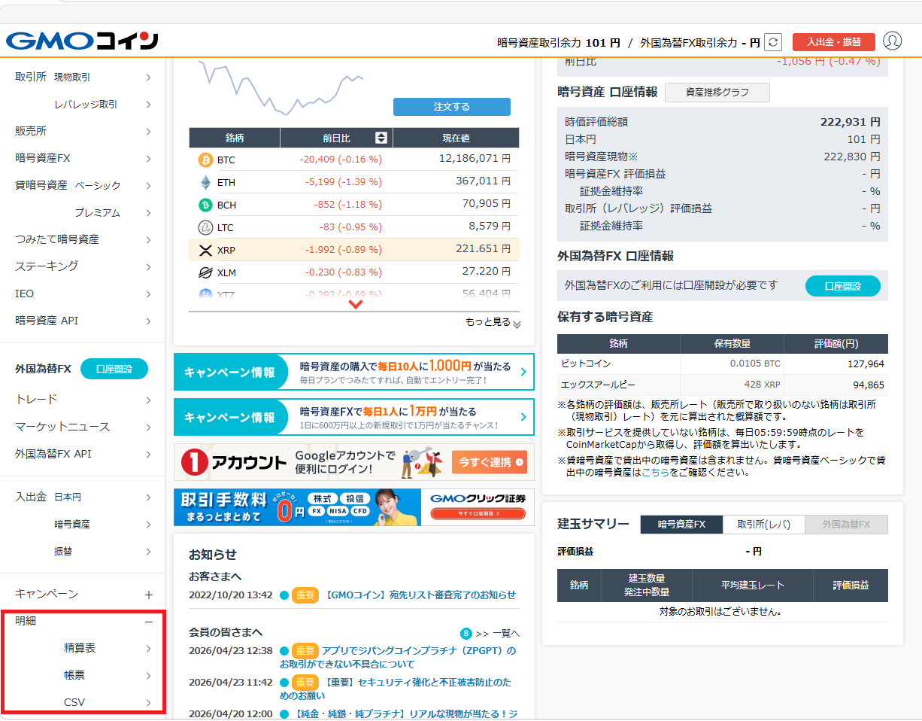Screen dimensions: 922x721
Task: Open 販売所 menu item
Action: pyautogui.click(x=83, y=131)
